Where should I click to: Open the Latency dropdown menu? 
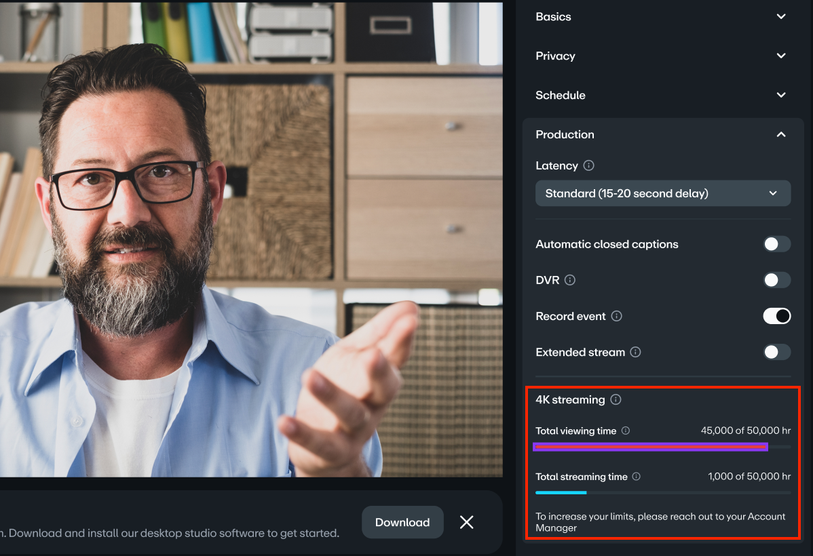tap(663, 193)
